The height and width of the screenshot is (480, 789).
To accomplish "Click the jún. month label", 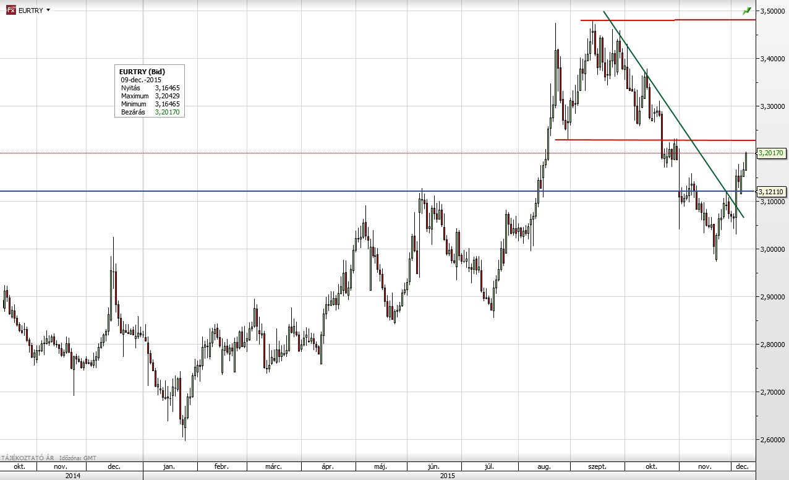I will click(x=434, y=466).
